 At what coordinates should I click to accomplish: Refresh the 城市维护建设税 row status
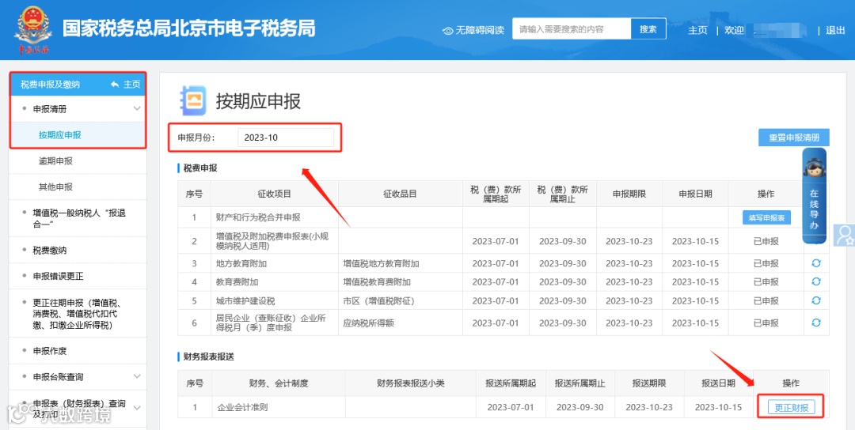[x=816, y=300]
